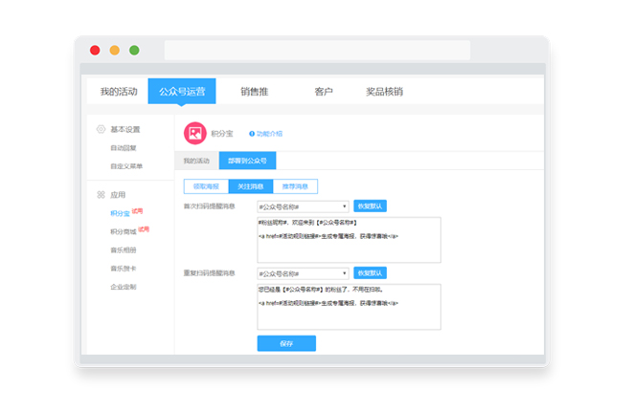Viewport: 632px width, 411px height.
Task: Click the red 试用 badge beside 积分商城
Action: [144, 229]
